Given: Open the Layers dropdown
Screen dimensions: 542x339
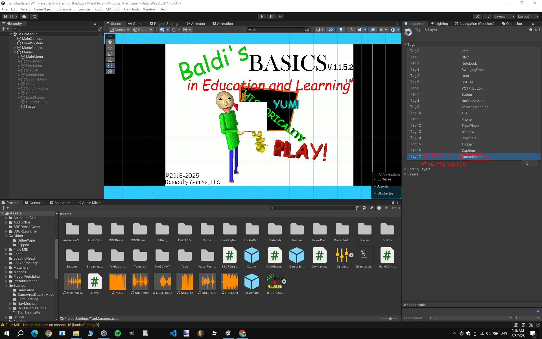Looking at the screenshot, I should pyautogui.click(x=504, y=16).
